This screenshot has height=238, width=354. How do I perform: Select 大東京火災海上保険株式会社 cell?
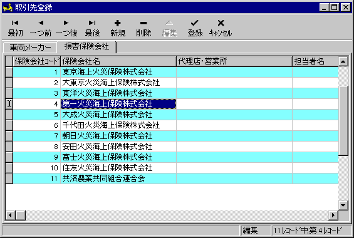118,83
